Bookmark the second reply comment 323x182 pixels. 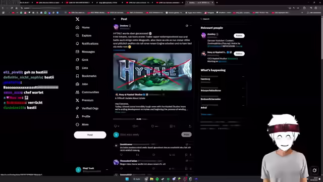tap(186, 168)
